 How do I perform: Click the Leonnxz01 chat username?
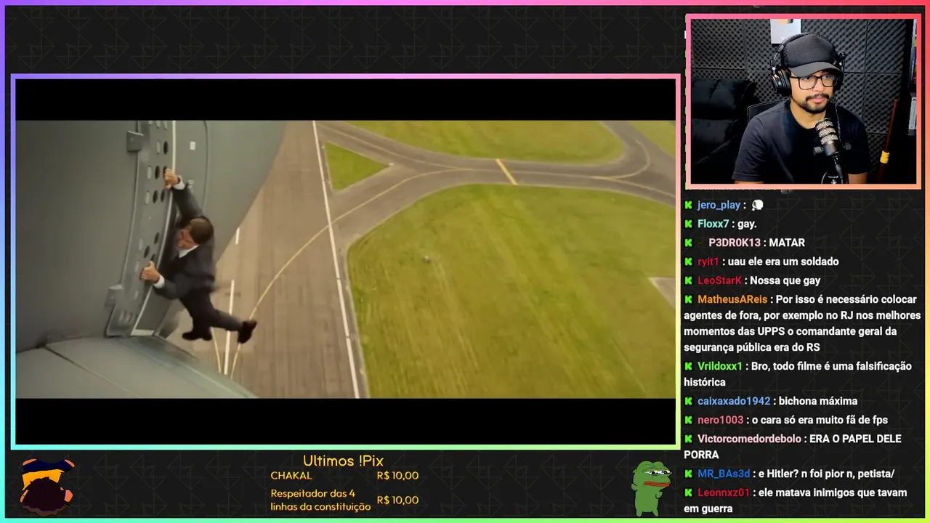(x=722, y=492)
